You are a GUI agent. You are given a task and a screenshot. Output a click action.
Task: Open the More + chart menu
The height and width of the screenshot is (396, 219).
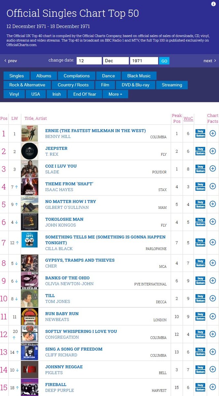coord(115,94)
